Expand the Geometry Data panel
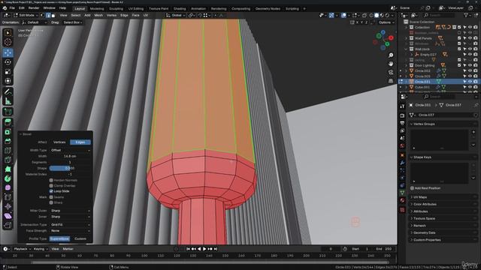 click(x=424, y=232)
